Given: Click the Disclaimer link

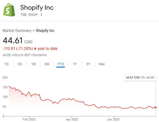Looking at the screenshot, I should click(40, 55).
